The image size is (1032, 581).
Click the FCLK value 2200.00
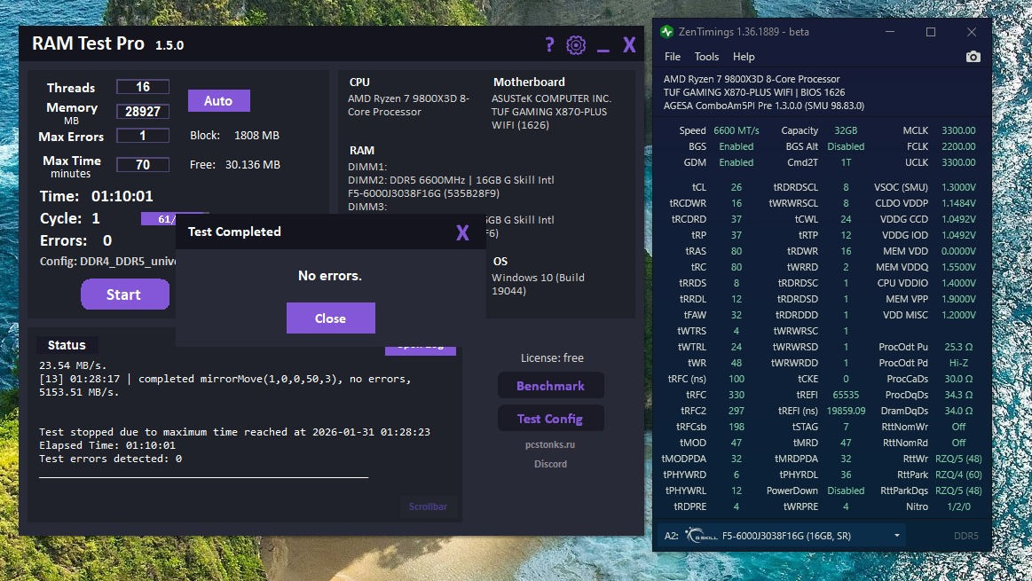point(958,146)
